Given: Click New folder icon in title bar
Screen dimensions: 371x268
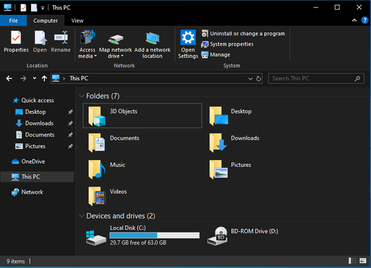Looking at the screenshot, I should (x=34, y=8).
